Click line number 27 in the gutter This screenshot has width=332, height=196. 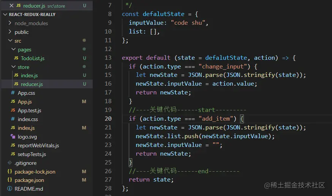coord(108,180)
